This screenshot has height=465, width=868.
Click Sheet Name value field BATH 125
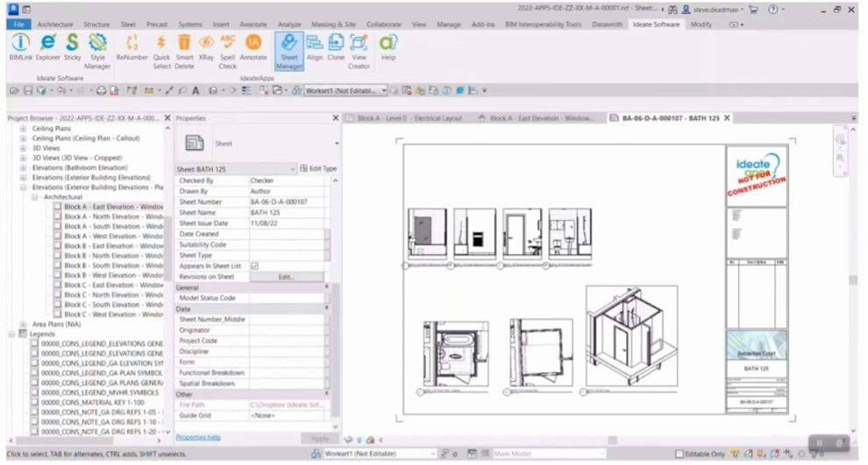[286, 213]
